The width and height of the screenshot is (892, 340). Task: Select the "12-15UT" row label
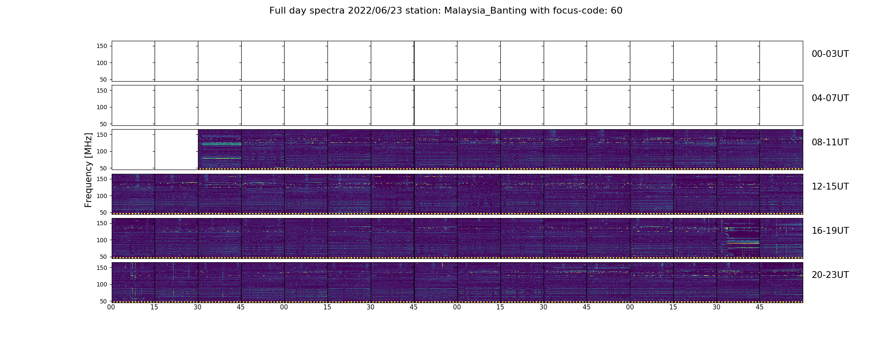pyautogui.click(x=830, y=187)
